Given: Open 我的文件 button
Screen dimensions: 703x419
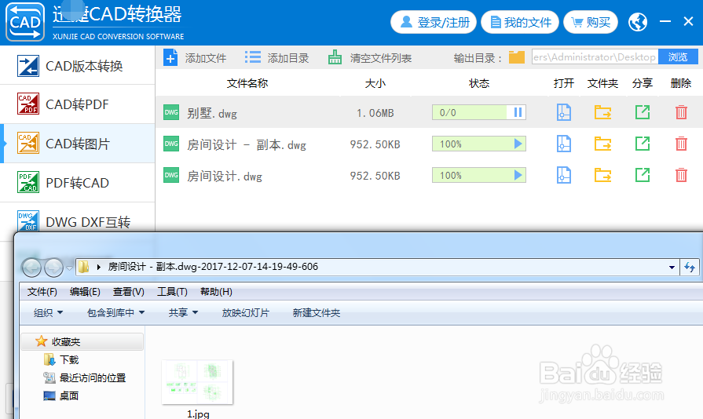Looking at the screenshot, I should click(x=520, y=22).
